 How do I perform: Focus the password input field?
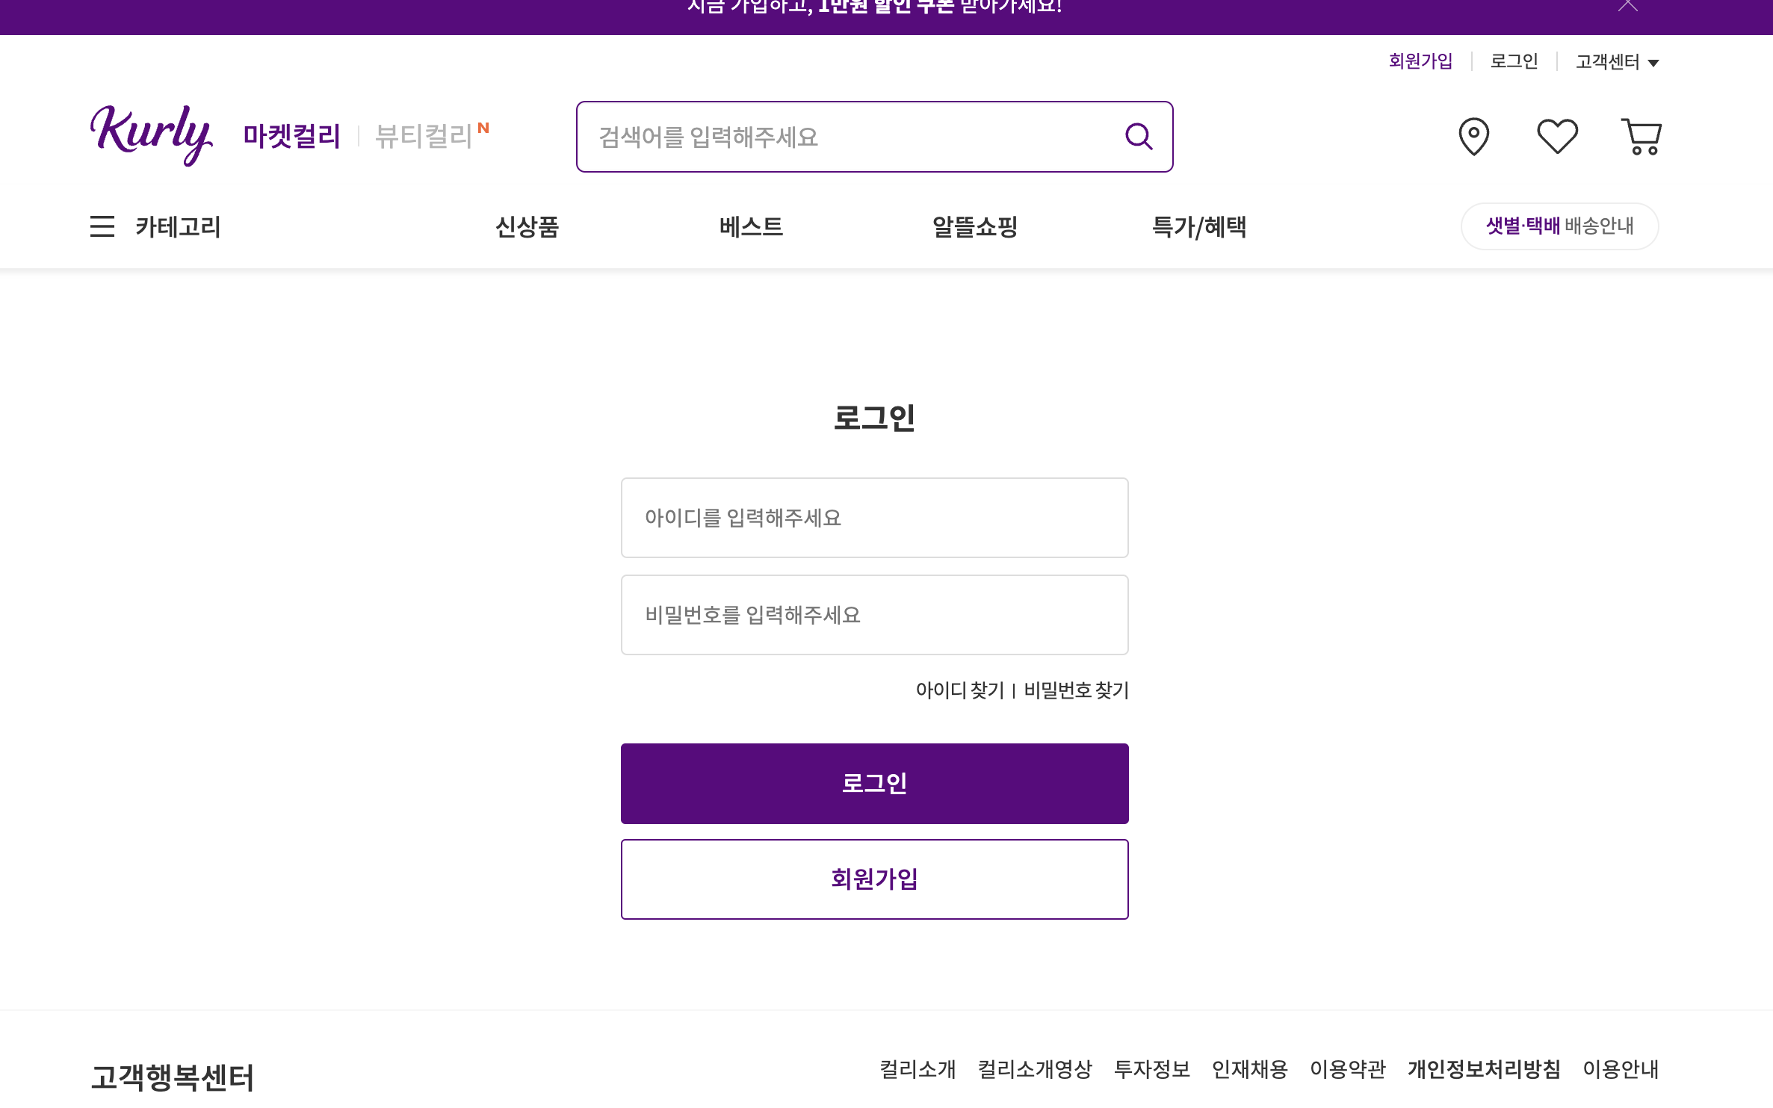(874, 615)
